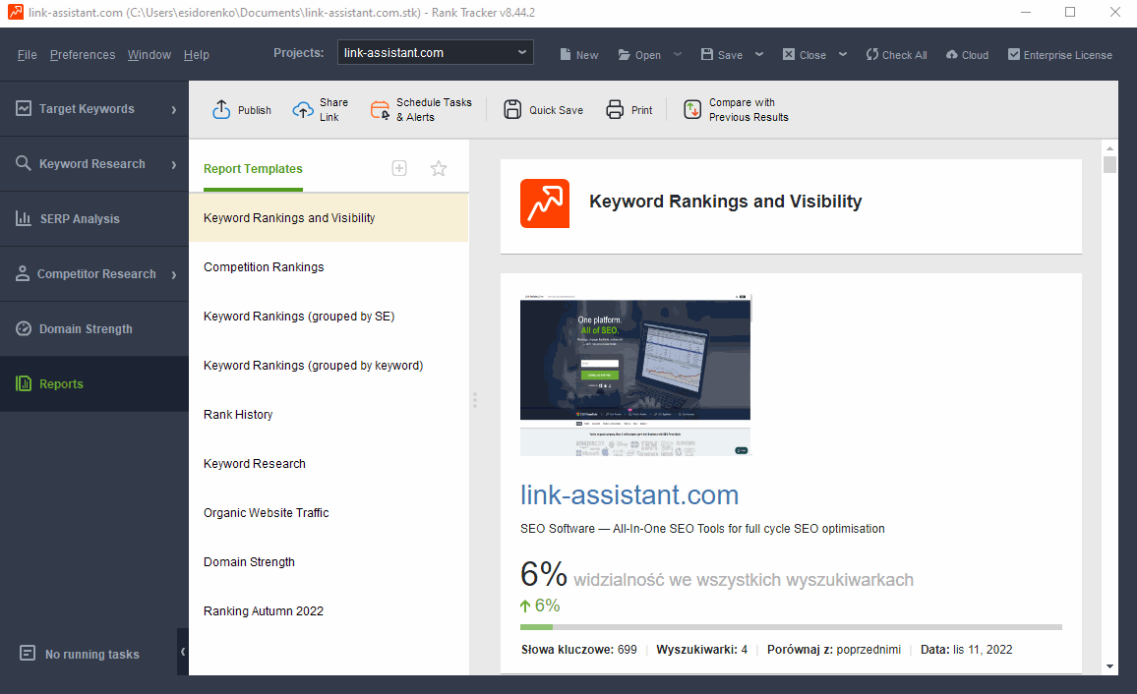This screenshot has height=694, width=1137.
Task: Click the Check All button label
Action: pyautogui.click(x=904, y=55)
